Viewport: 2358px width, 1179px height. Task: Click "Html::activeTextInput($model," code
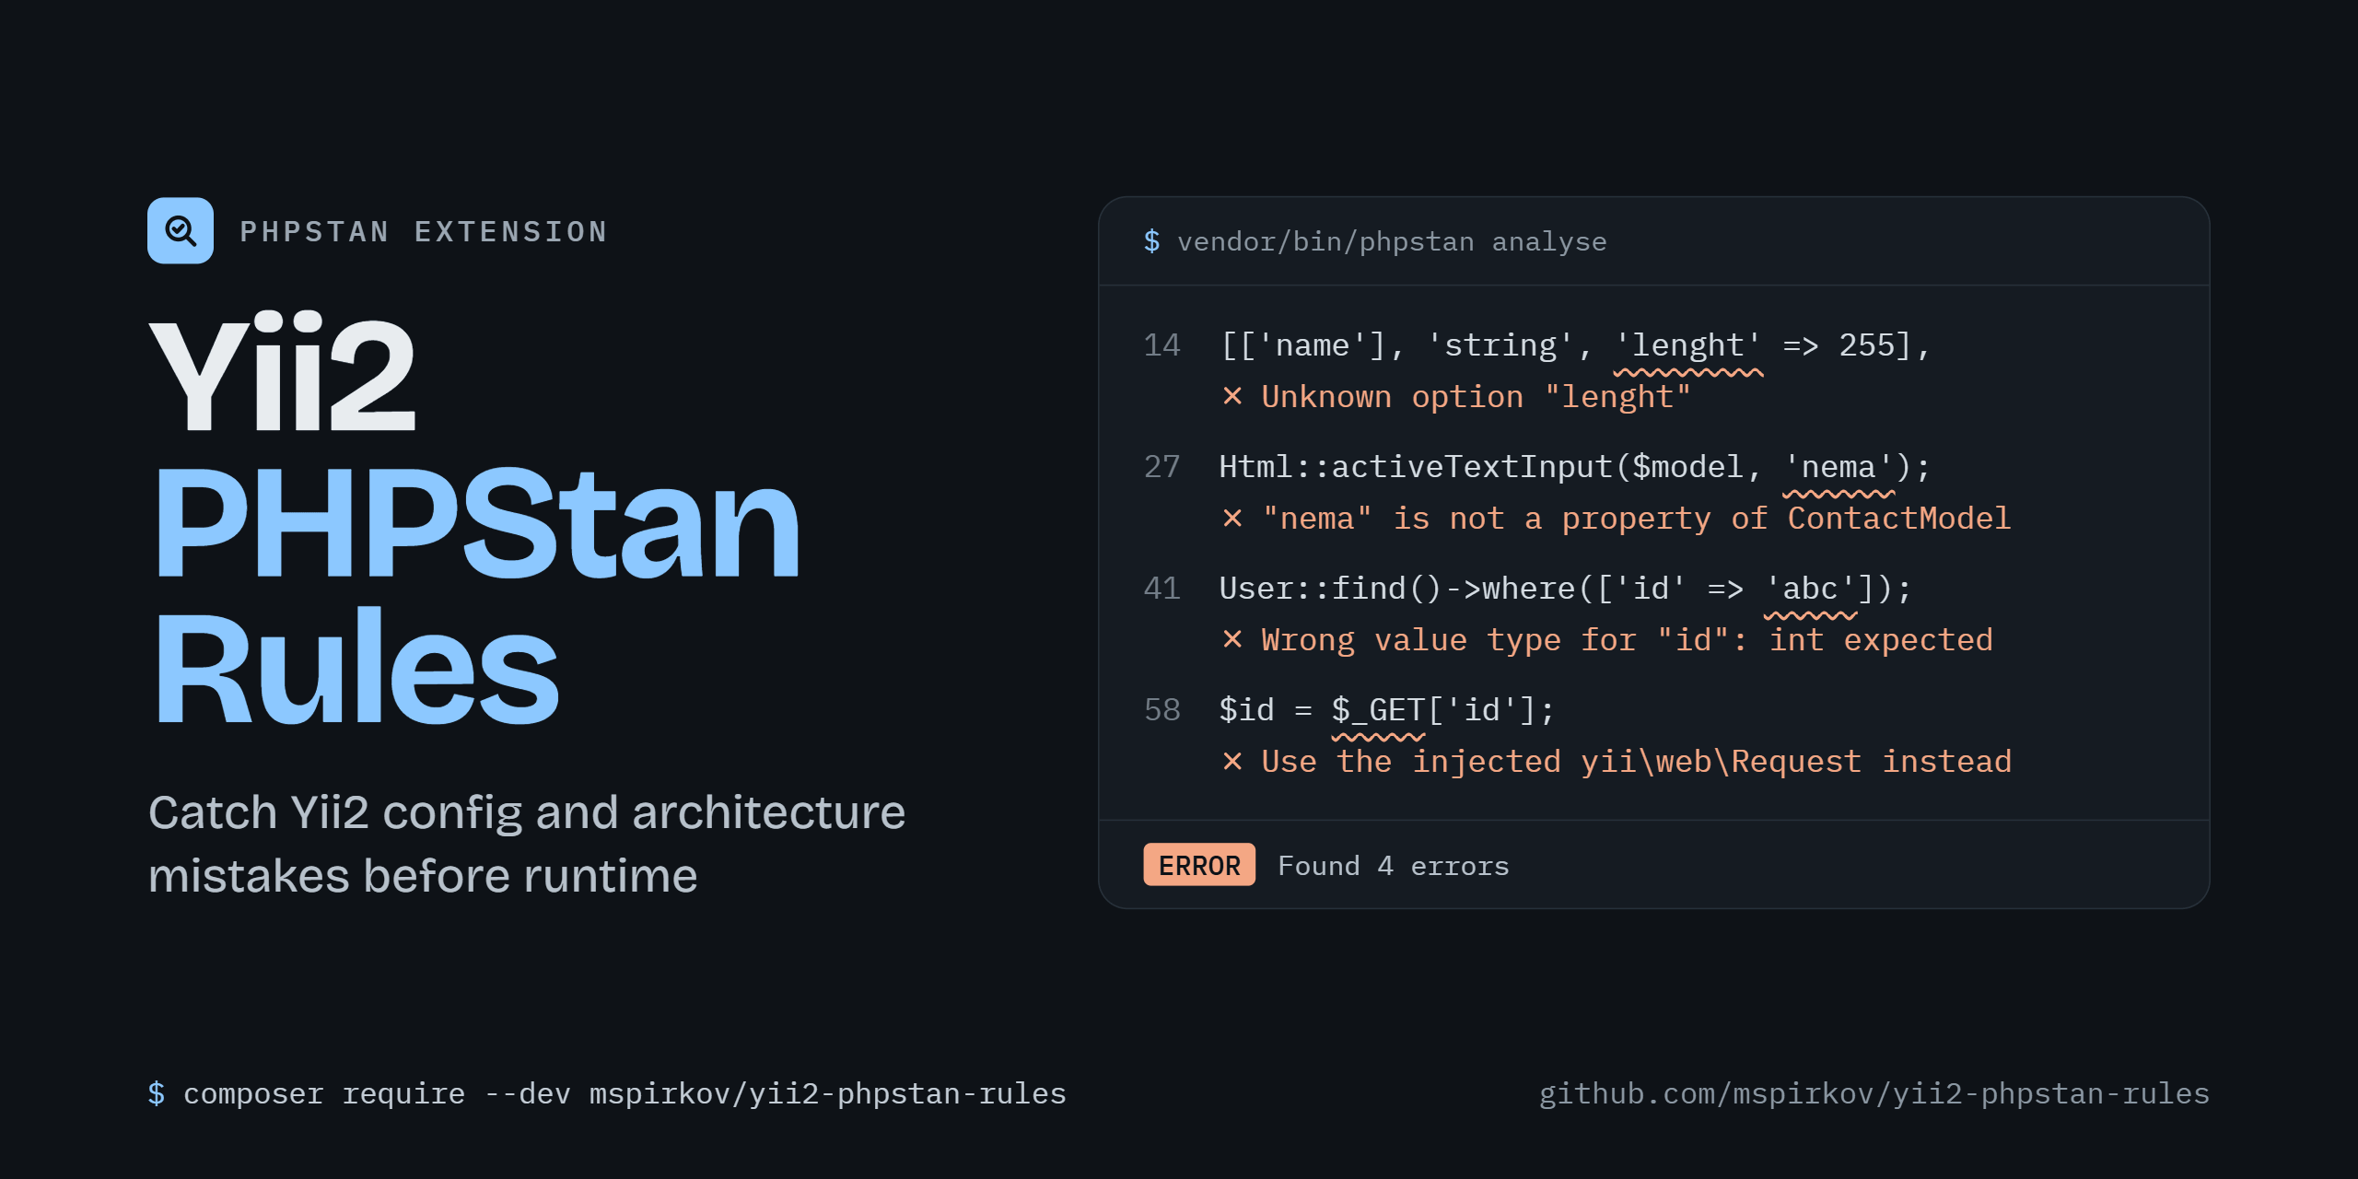pyautogui.click(x=1490, y=467)
